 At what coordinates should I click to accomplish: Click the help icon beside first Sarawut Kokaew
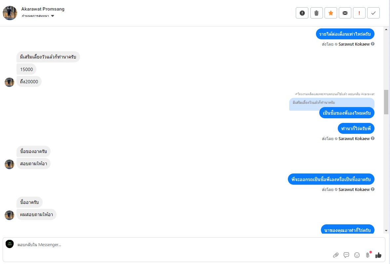(x=372, y=44)
